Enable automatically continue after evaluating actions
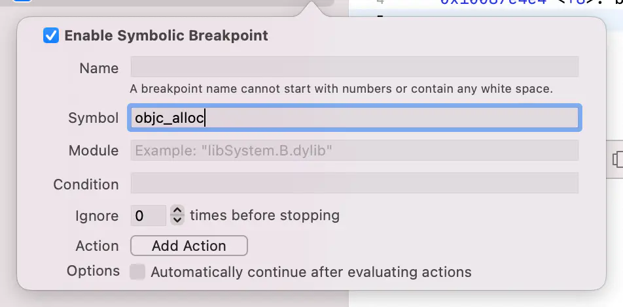Viewport: 623px width, 307px height. coord(137,272)
